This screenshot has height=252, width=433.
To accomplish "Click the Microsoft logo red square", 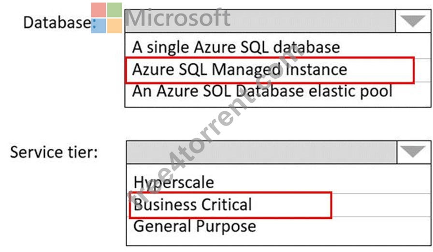I will click(x=98, y=10).
